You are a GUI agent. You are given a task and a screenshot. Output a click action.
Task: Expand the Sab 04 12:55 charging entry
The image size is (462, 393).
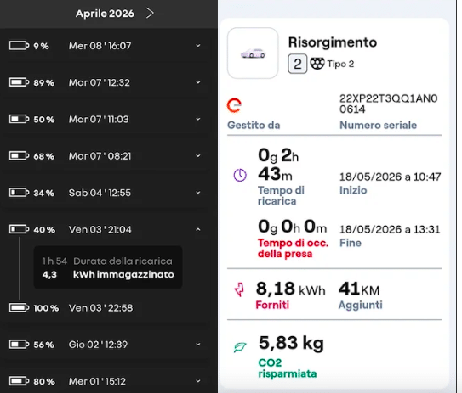(x=198, y=193)
